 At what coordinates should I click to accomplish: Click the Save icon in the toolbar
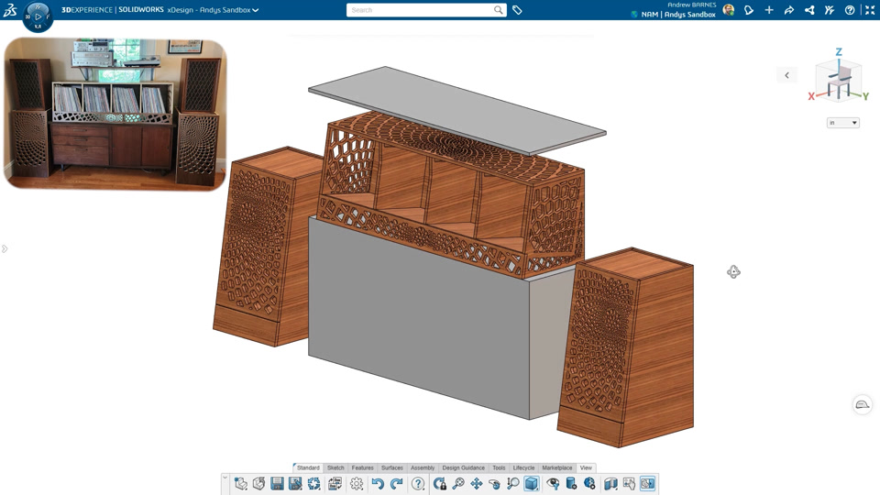(277, 484)
